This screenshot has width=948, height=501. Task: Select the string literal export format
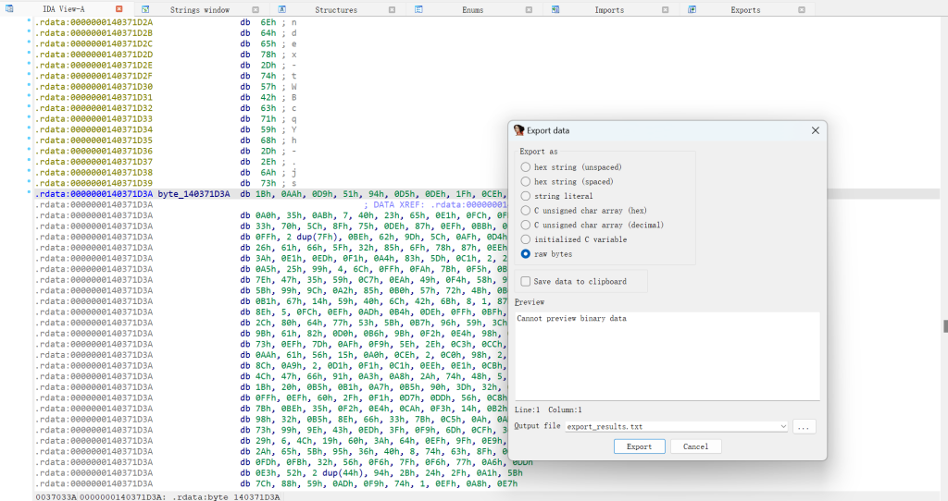pos(526,196)
